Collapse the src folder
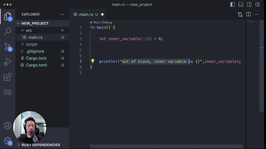Viewport: 266px width, 149px height. [x=22, y=30]
